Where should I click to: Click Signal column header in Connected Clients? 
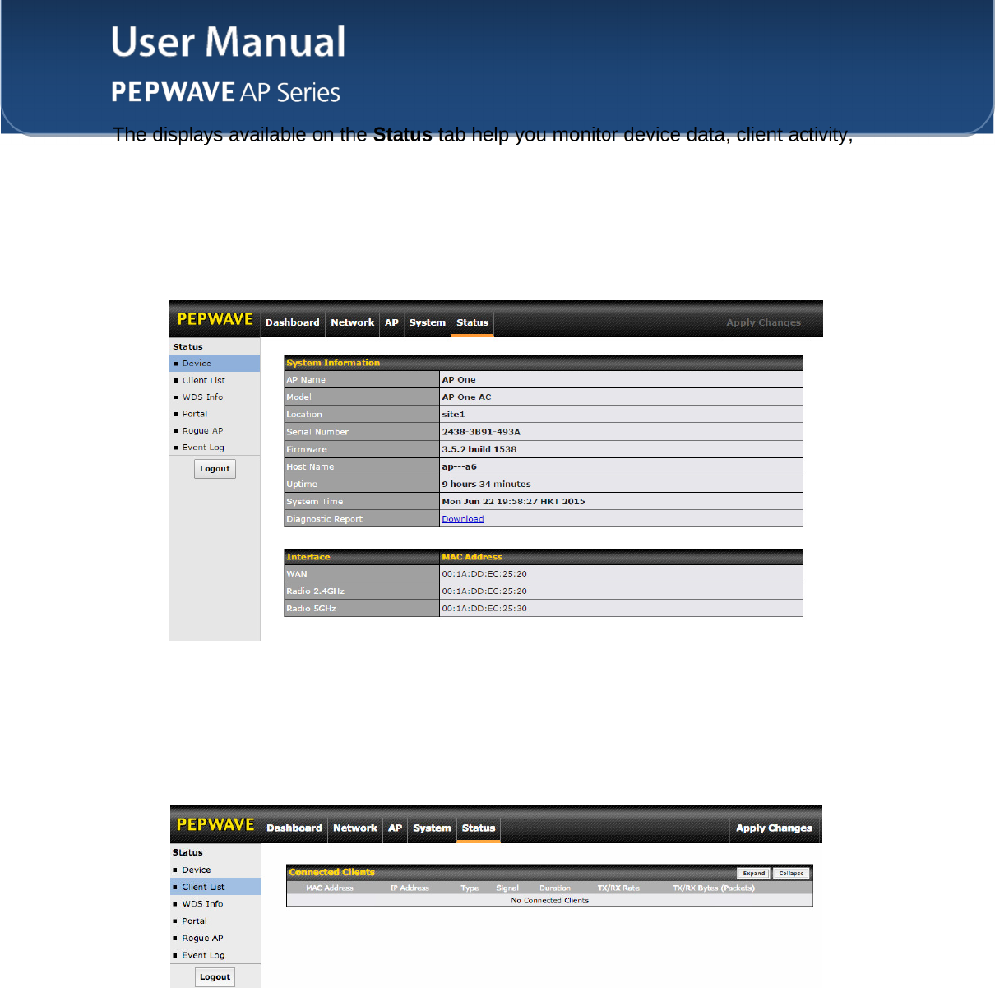click(x=507, y=888)
